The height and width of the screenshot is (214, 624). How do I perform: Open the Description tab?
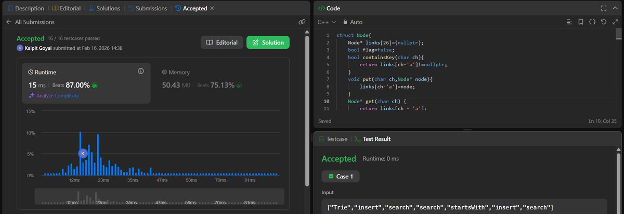tap(25, 8)
